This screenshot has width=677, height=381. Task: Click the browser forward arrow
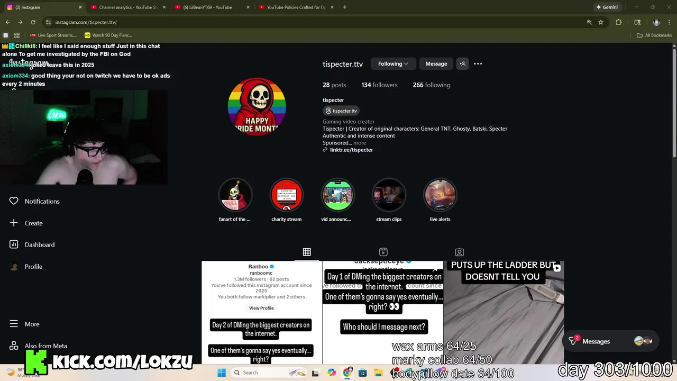[20, 22]
